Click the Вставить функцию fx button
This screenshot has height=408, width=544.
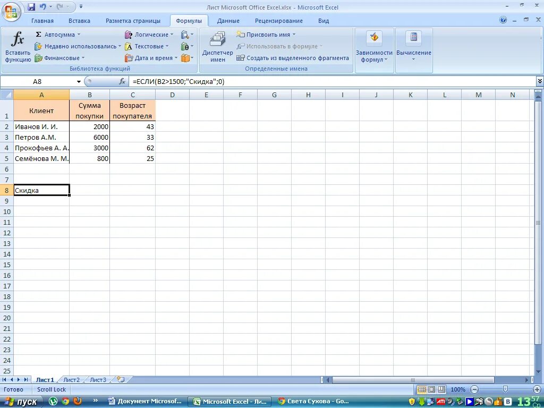(18, 47)
